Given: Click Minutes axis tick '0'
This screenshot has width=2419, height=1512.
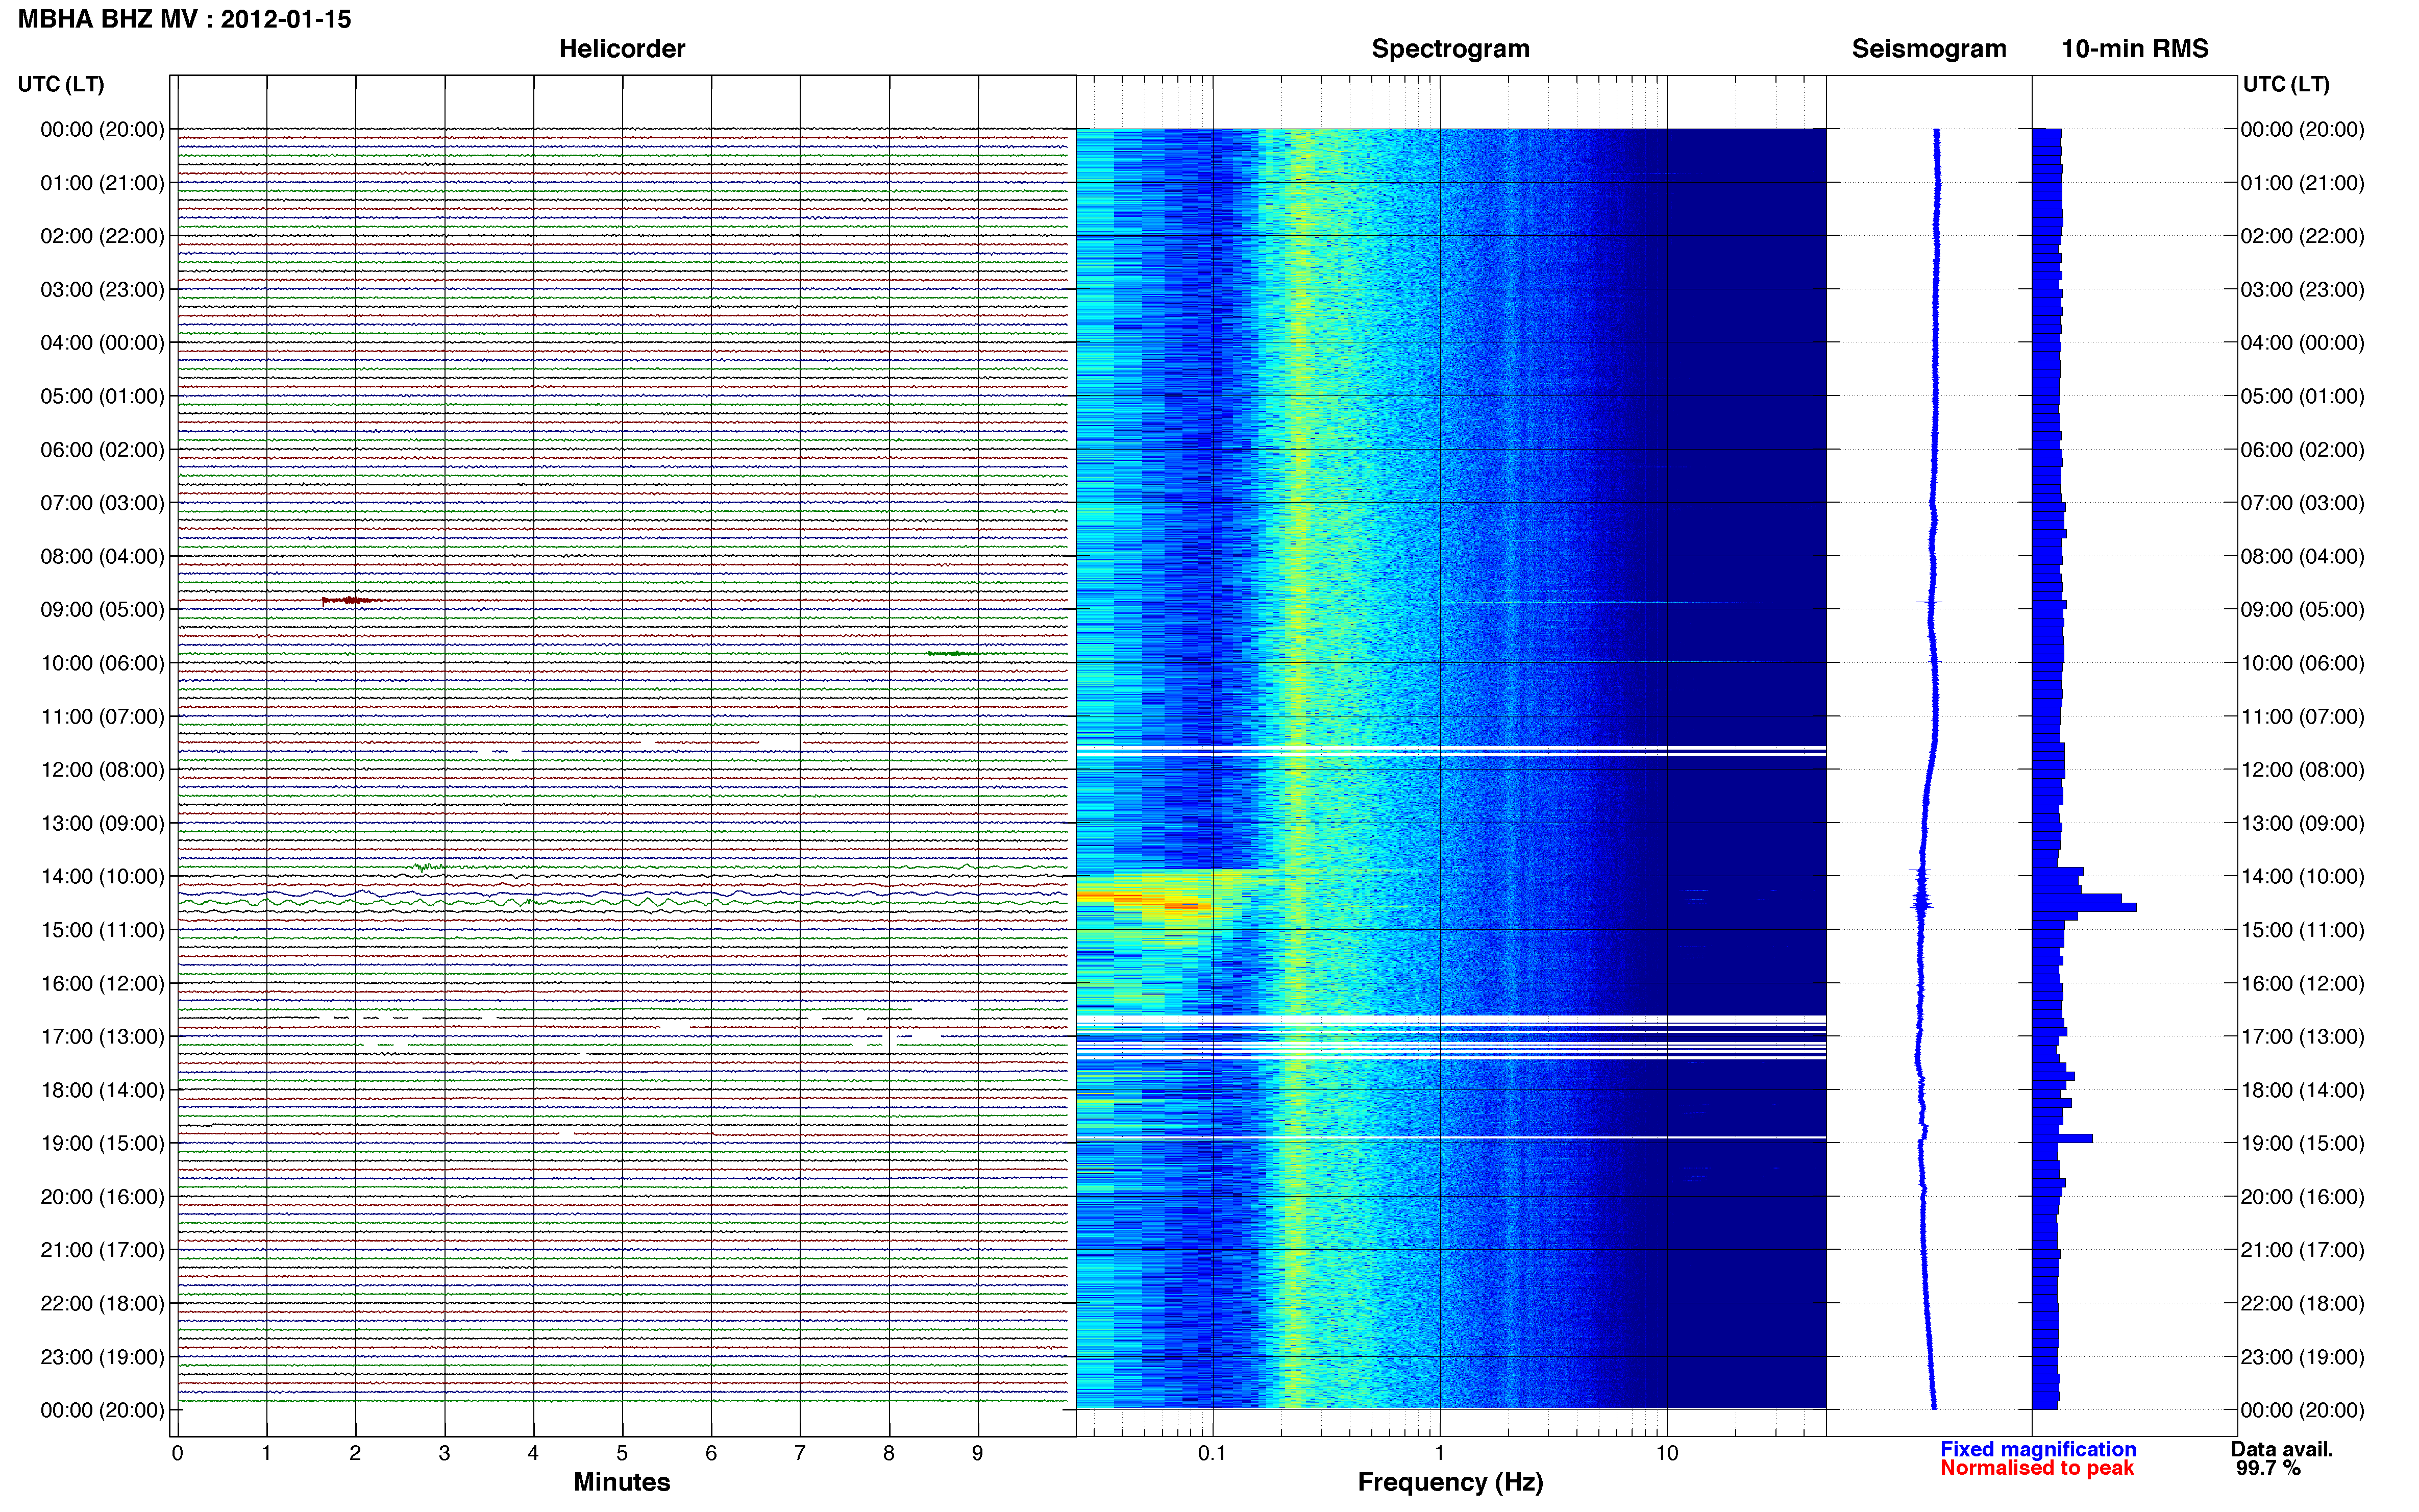Looking at the screenshot, I should tap(177, 1454).
